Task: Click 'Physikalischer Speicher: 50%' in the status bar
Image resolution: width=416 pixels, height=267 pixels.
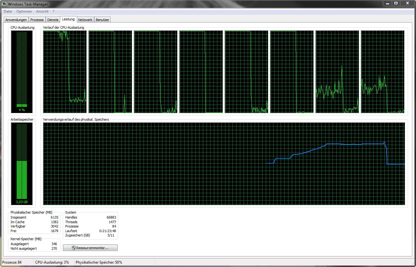Action: coord(99,262)
